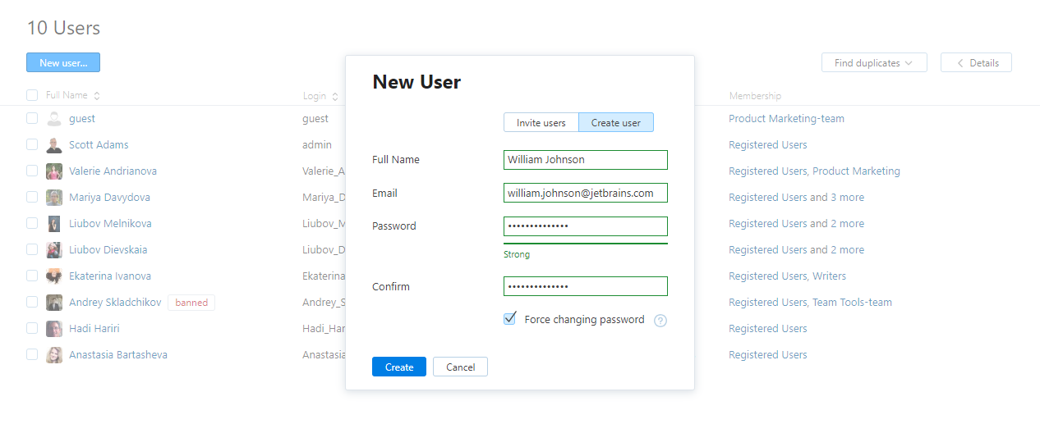Viewport: 1040px width, 424px height.
Task: Open Product Marketing-team membership link
Action: click(786, 119)
